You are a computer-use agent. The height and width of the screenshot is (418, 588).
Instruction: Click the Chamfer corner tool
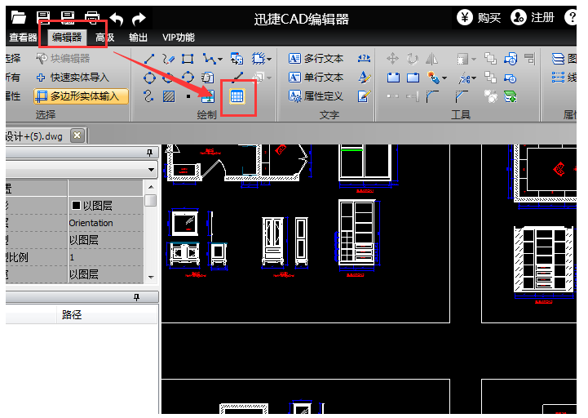[462, 96]
